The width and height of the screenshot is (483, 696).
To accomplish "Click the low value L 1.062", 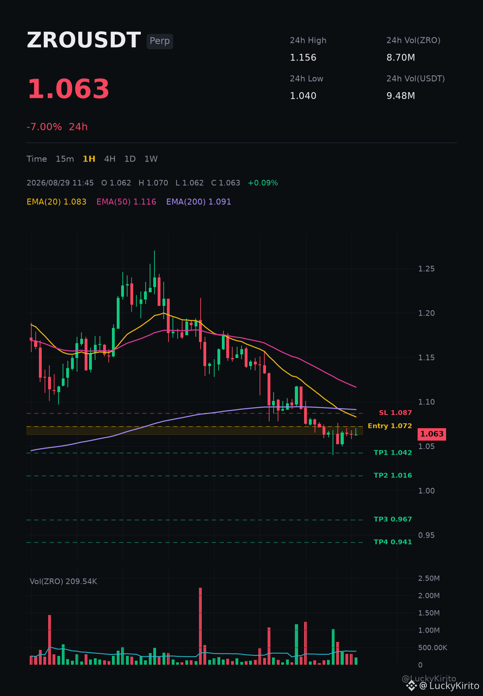I will pos(190,183).
